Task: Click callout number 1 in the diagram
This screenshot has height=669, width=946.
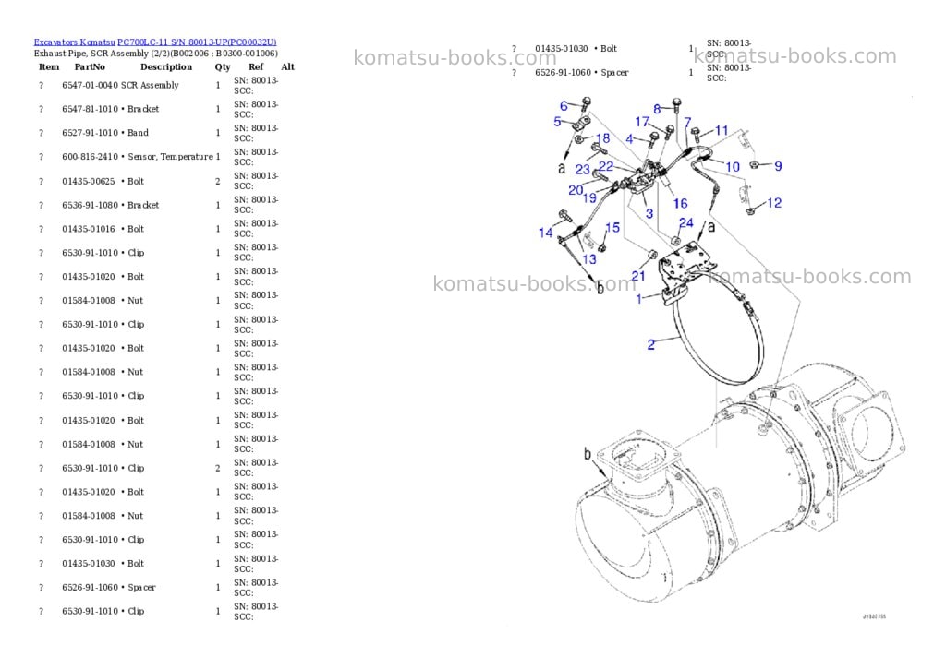Action: 639,298
